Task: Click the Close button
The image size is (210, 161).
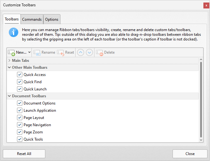Action: point(190,154)
